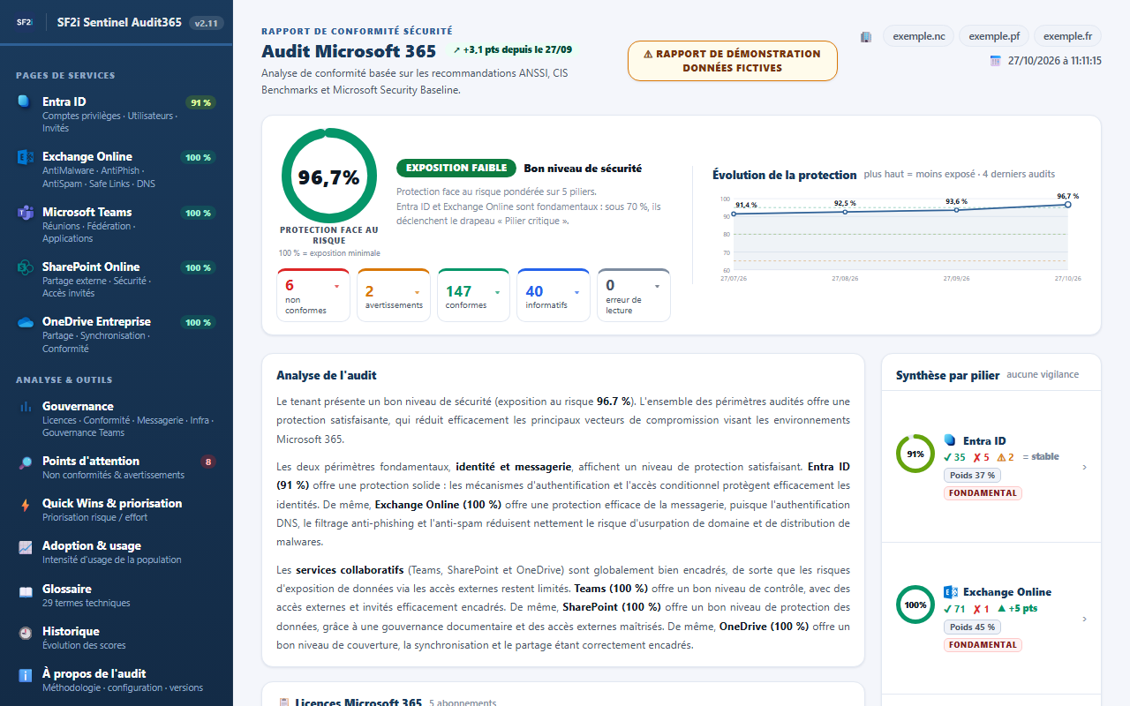The image size is (1130, 706).
Task: Click the OneDrive Entreprise cloud icon
Action: [25, 322]
